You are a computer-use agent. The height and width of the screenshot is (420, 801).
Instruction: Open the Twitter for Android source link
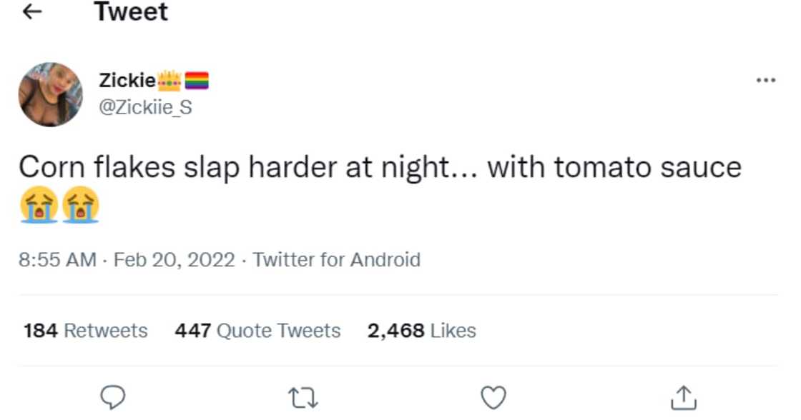click(336, 259)
